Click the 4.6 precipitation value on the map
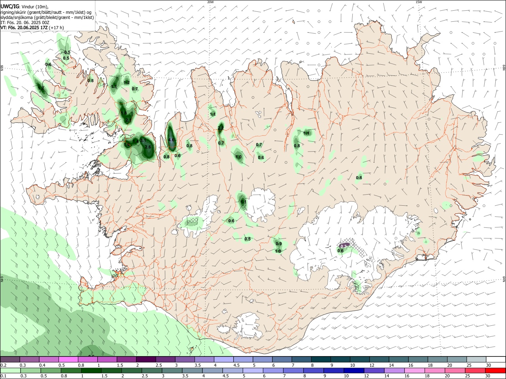The height and width of the screenshot is (379, 506). click(x=172, y=140)
